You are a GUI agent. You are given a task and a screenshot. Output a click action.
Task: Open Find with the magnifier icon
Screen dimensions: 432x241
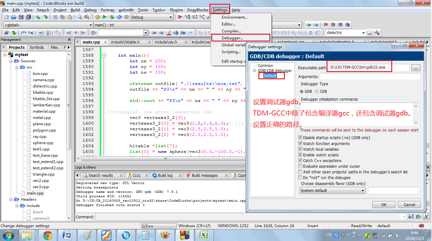tap(79, 17)
